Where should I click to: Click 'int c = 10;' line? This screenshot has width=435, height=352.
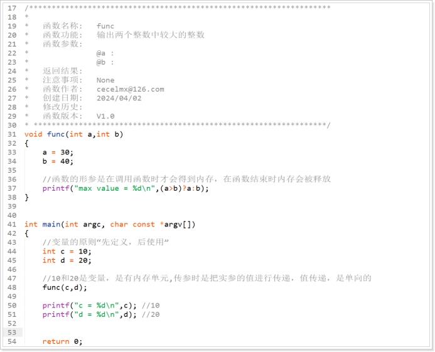point(67,252)
